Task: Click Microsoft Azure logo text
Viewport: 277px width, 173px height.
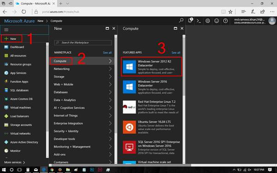Action: (19, 21)
